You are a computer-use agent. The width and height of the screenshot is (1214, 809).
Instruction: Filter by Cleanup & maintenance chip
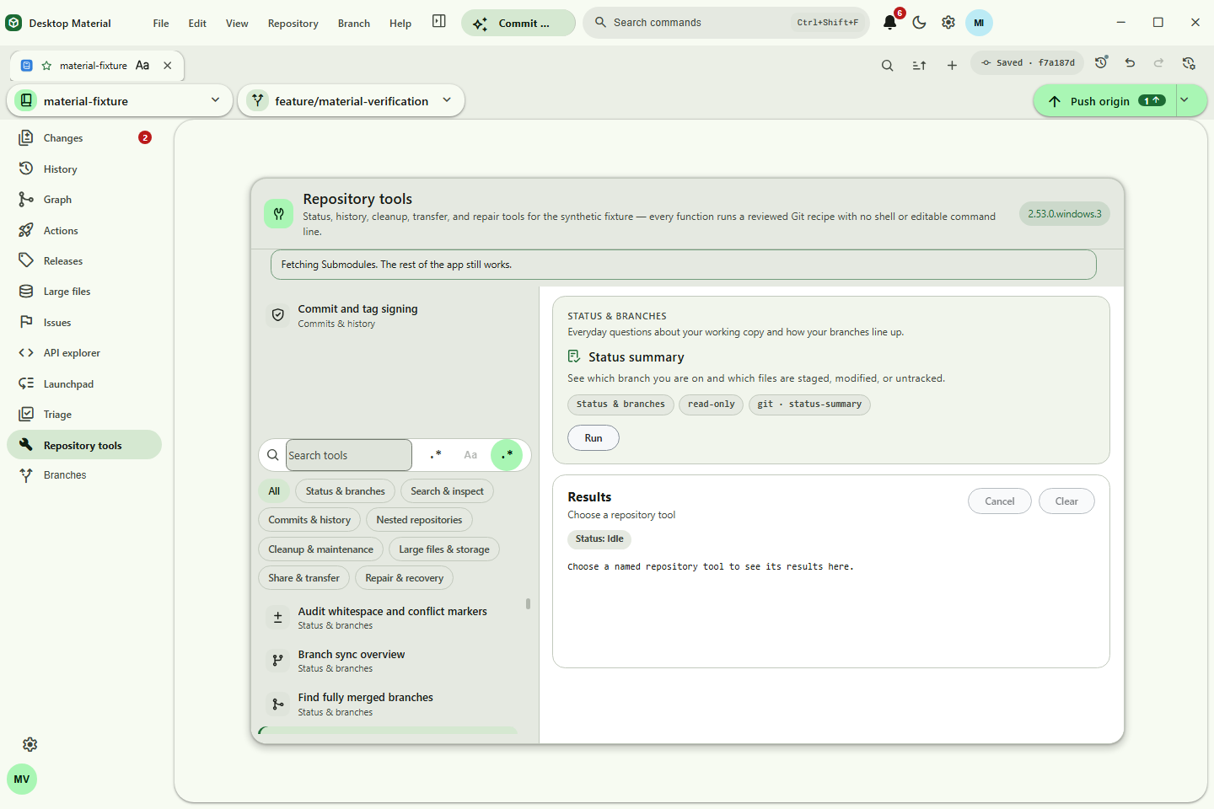pos(320,549)
